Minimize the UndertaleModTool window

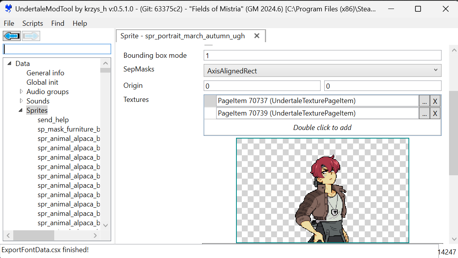pos(391,9)
